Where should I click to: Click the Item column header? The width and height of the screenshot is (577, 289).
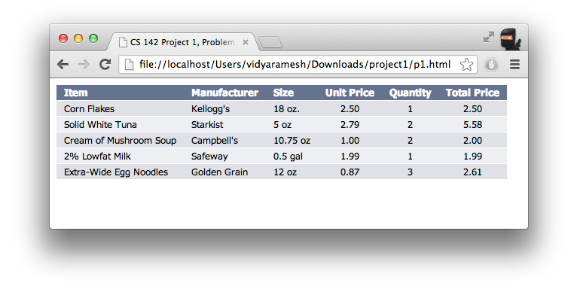click(76, 93)
